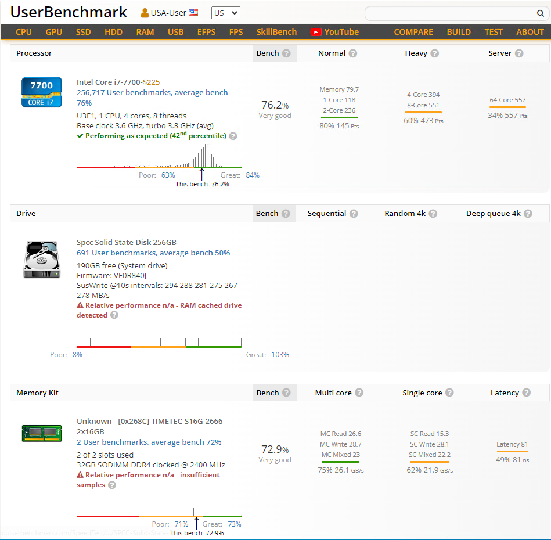Open USA-User profile link
Screen dimensions: 551x540
point(168,13)
